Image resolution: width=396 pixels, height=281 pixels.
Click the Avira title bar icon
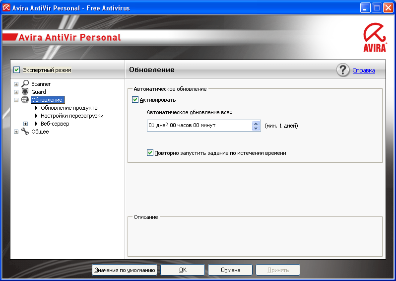coord(6,7)
